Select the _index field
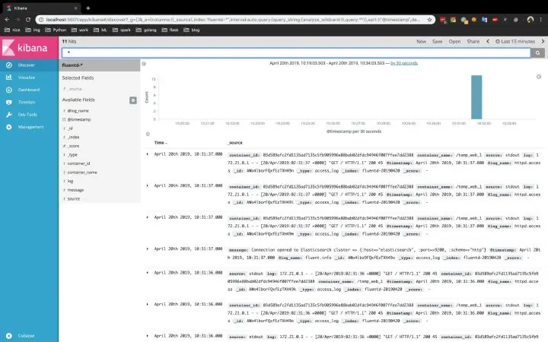This screenshot has height=342, width=548. click(x=73, y=137)
